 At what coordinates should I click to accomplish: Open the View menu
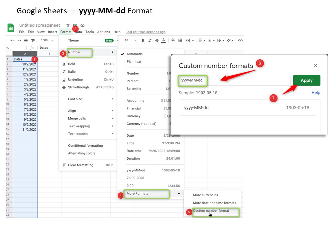coord(41,32)
